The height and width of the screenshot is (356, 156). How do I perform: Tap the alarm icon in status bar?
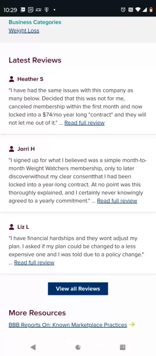123,10
